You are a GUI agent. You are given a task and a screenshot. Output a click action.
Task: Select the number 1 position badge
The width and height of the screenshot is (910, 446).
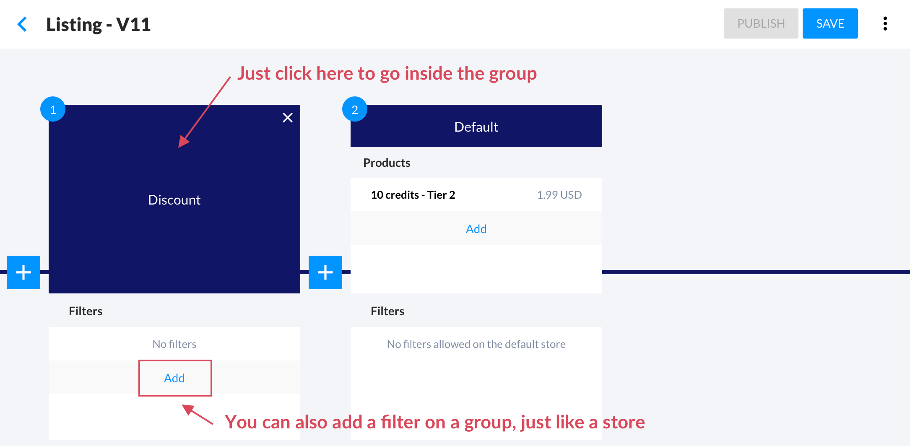coord(53,109)
